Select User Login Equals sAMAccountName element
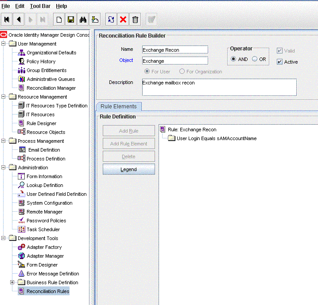 [217, 138]
